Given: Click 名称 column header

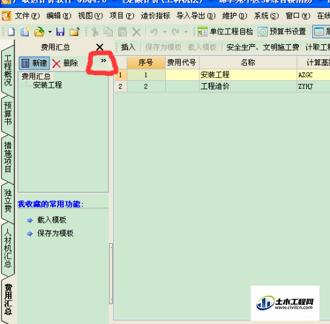Looking at the screenshot, I should pyautogui.click(x=247, y=63).
